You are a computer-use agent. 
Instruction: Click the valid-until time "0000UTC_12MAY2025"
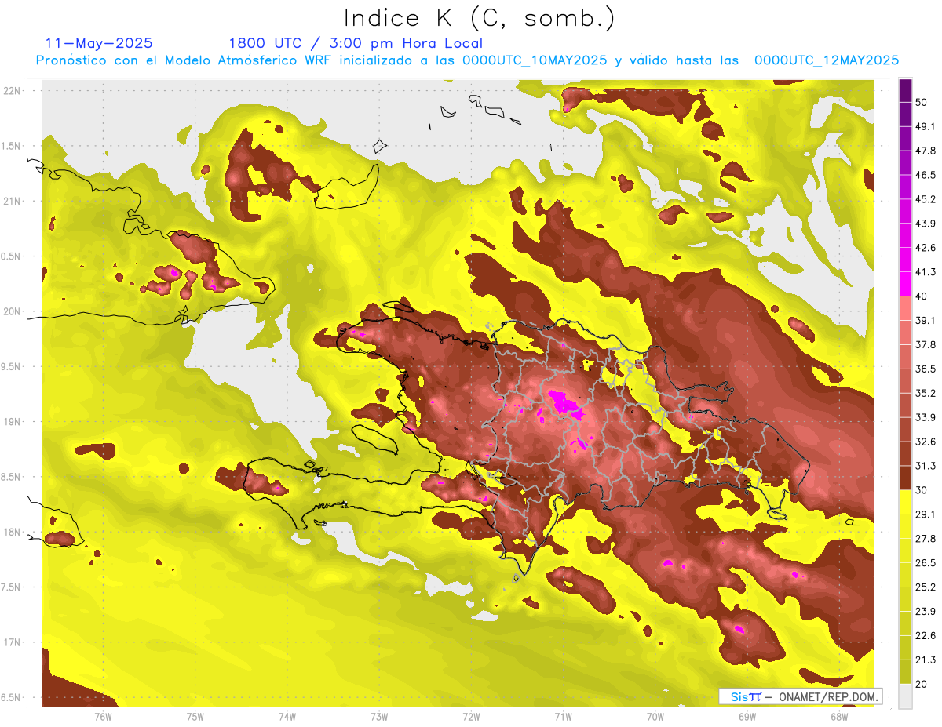[x=827, y=60]
